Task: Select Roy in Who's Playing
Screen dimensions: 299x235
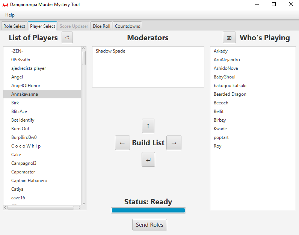Action: point(253,146)
